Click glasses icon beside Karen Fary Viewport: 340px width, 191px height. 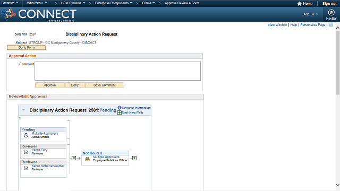pyautogui.click(x=26, y=152)
